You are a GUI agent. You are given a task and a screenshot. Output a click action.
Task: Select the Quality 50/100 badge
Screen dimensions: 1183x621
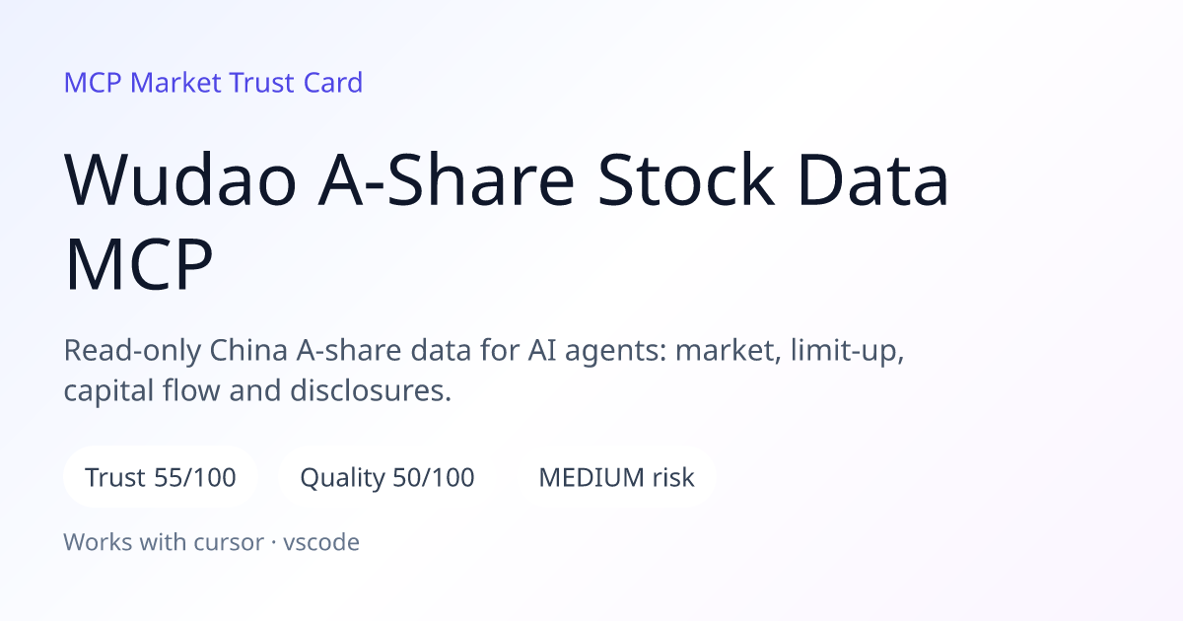pos(386,478)
